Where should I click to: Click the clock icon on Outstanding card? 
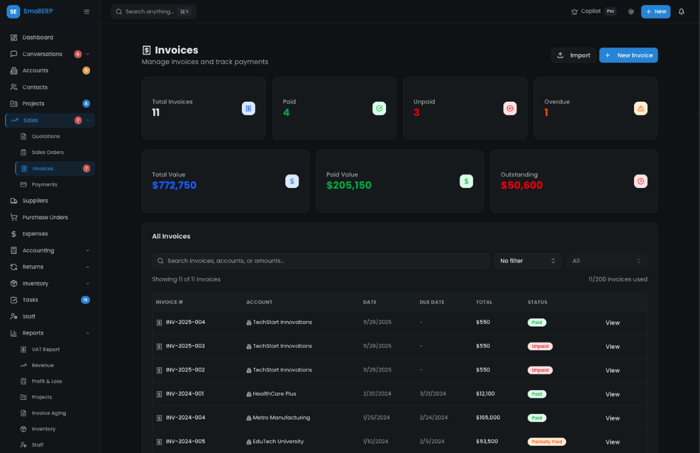(x=641, y=181)
